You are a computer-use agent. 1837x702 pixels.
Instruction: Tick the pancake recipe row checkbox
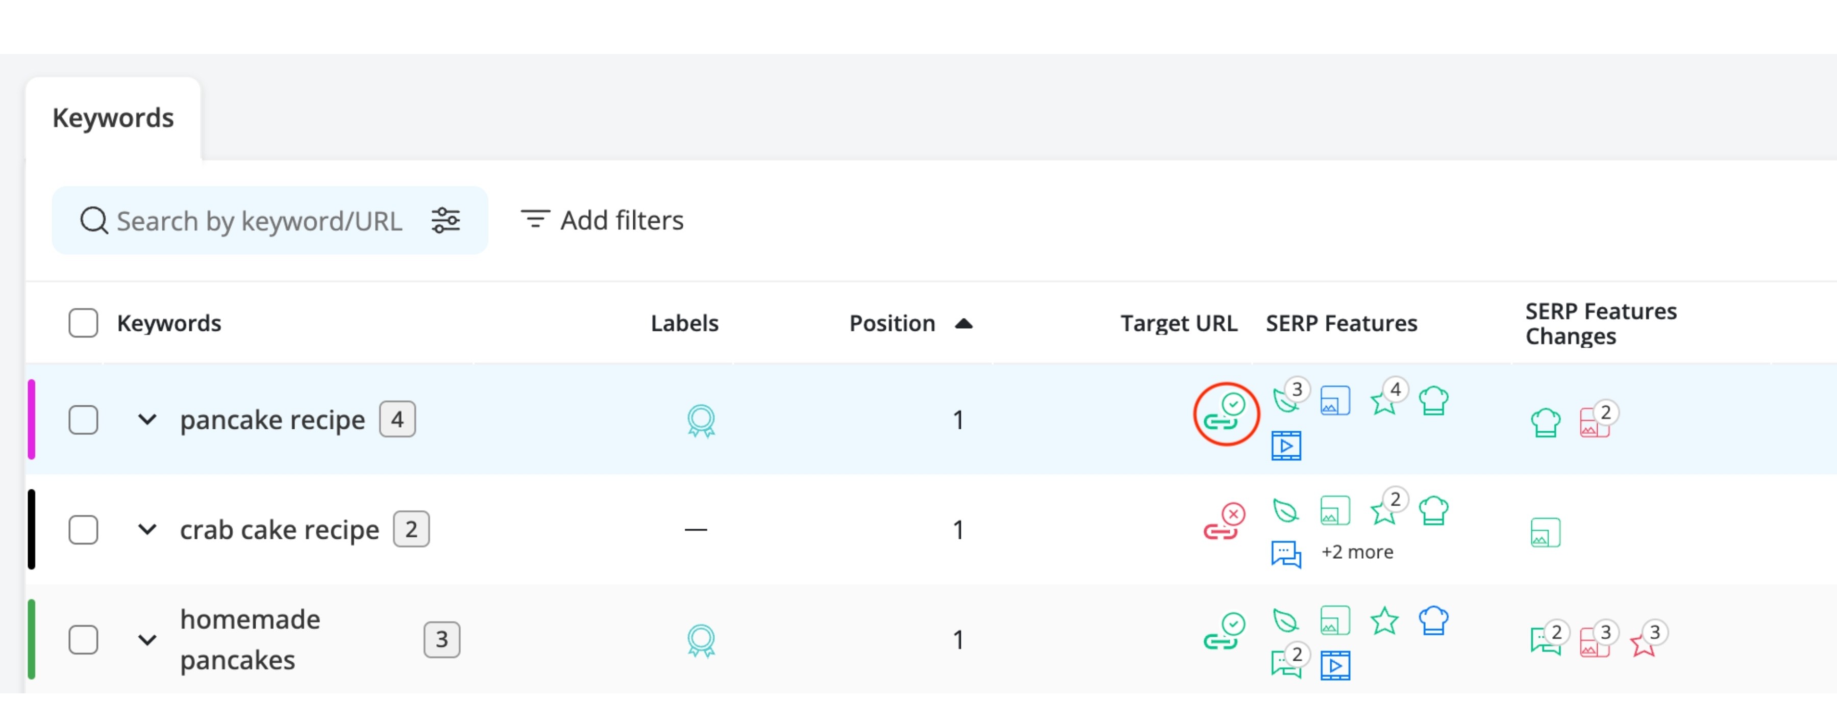[84, 420]
